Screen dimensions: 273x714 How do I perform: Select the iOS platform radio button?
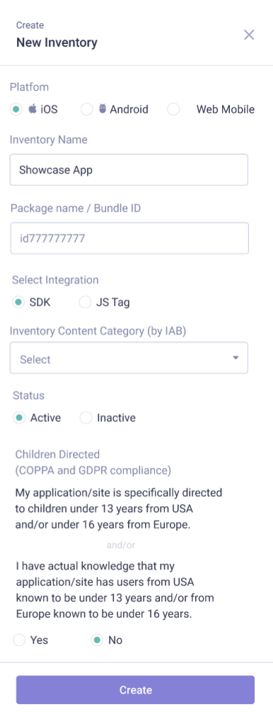16,109
